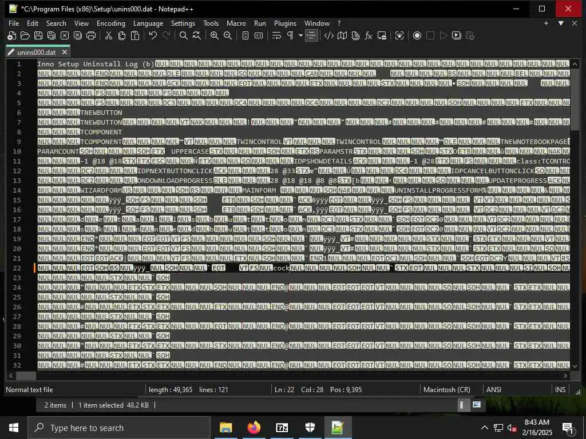Viewport: 586px width, 439px height.
Task: Click the Close All documents toolbar icon
Action: click(78, 36)
